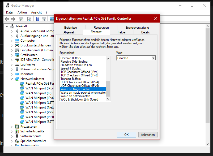Click the action pane toolbar icon beside the help icon
Viewport: 213px width, 156px height.
(x=44, y=19)
